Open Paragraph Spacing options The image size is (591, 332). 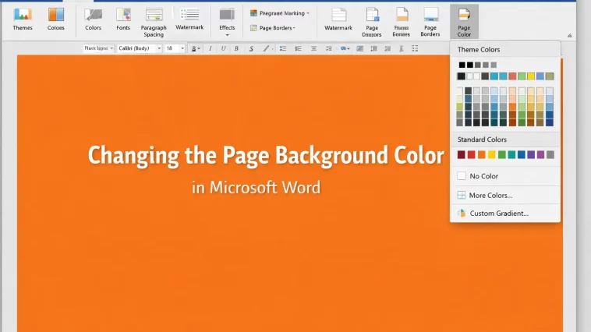tap(154, 23)
